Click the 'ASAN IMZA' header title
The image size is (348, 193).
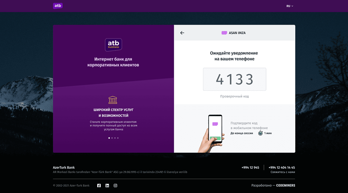pos(237,33)
